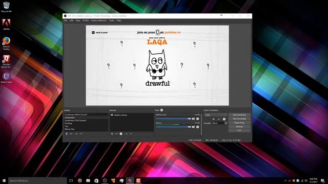This screenshot has height=184, width=328.
Task: Click the Duration value field
Action: 218,123
